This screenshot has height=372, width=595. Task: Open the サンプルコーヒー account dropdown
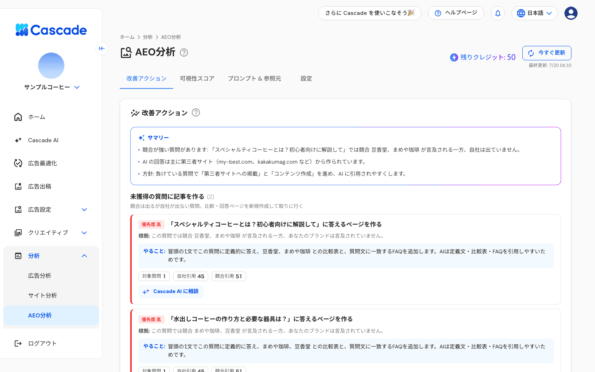click(x=77, y=87)
